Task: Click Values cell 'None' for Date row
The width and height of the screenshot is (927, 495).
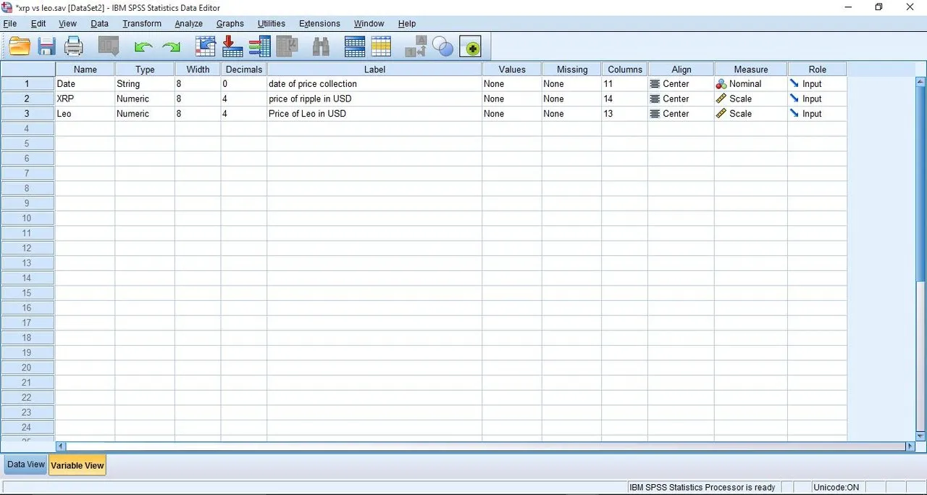Action: tap(512, 84)
